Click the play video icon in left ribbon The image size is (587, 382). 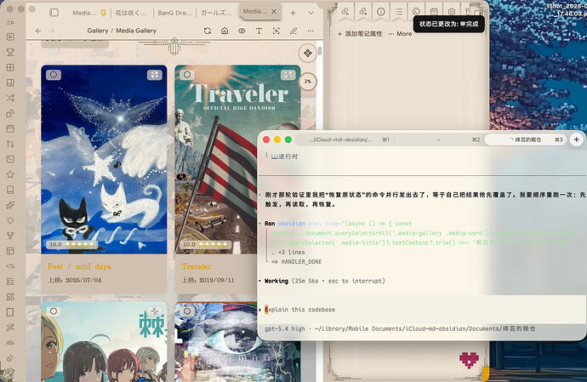pyautogui.click(x=10, y=37)
